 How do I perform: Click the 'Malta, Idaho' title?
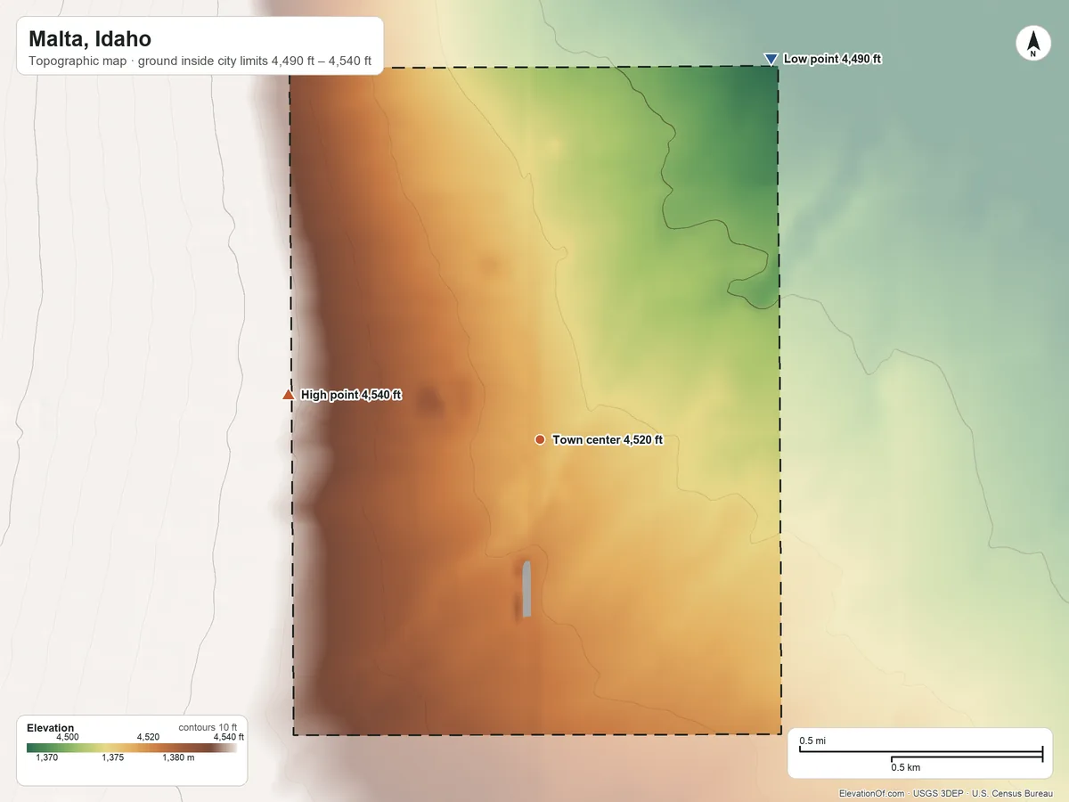pyautogui.click(x=90, y=39)
